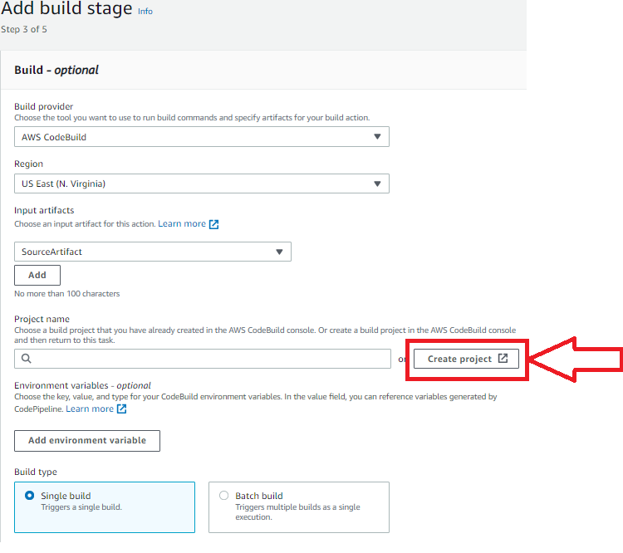Viewport: 623px width, 553px height.
Task: Click the Build provider dropdown arrow
Action: pos(377,137)
